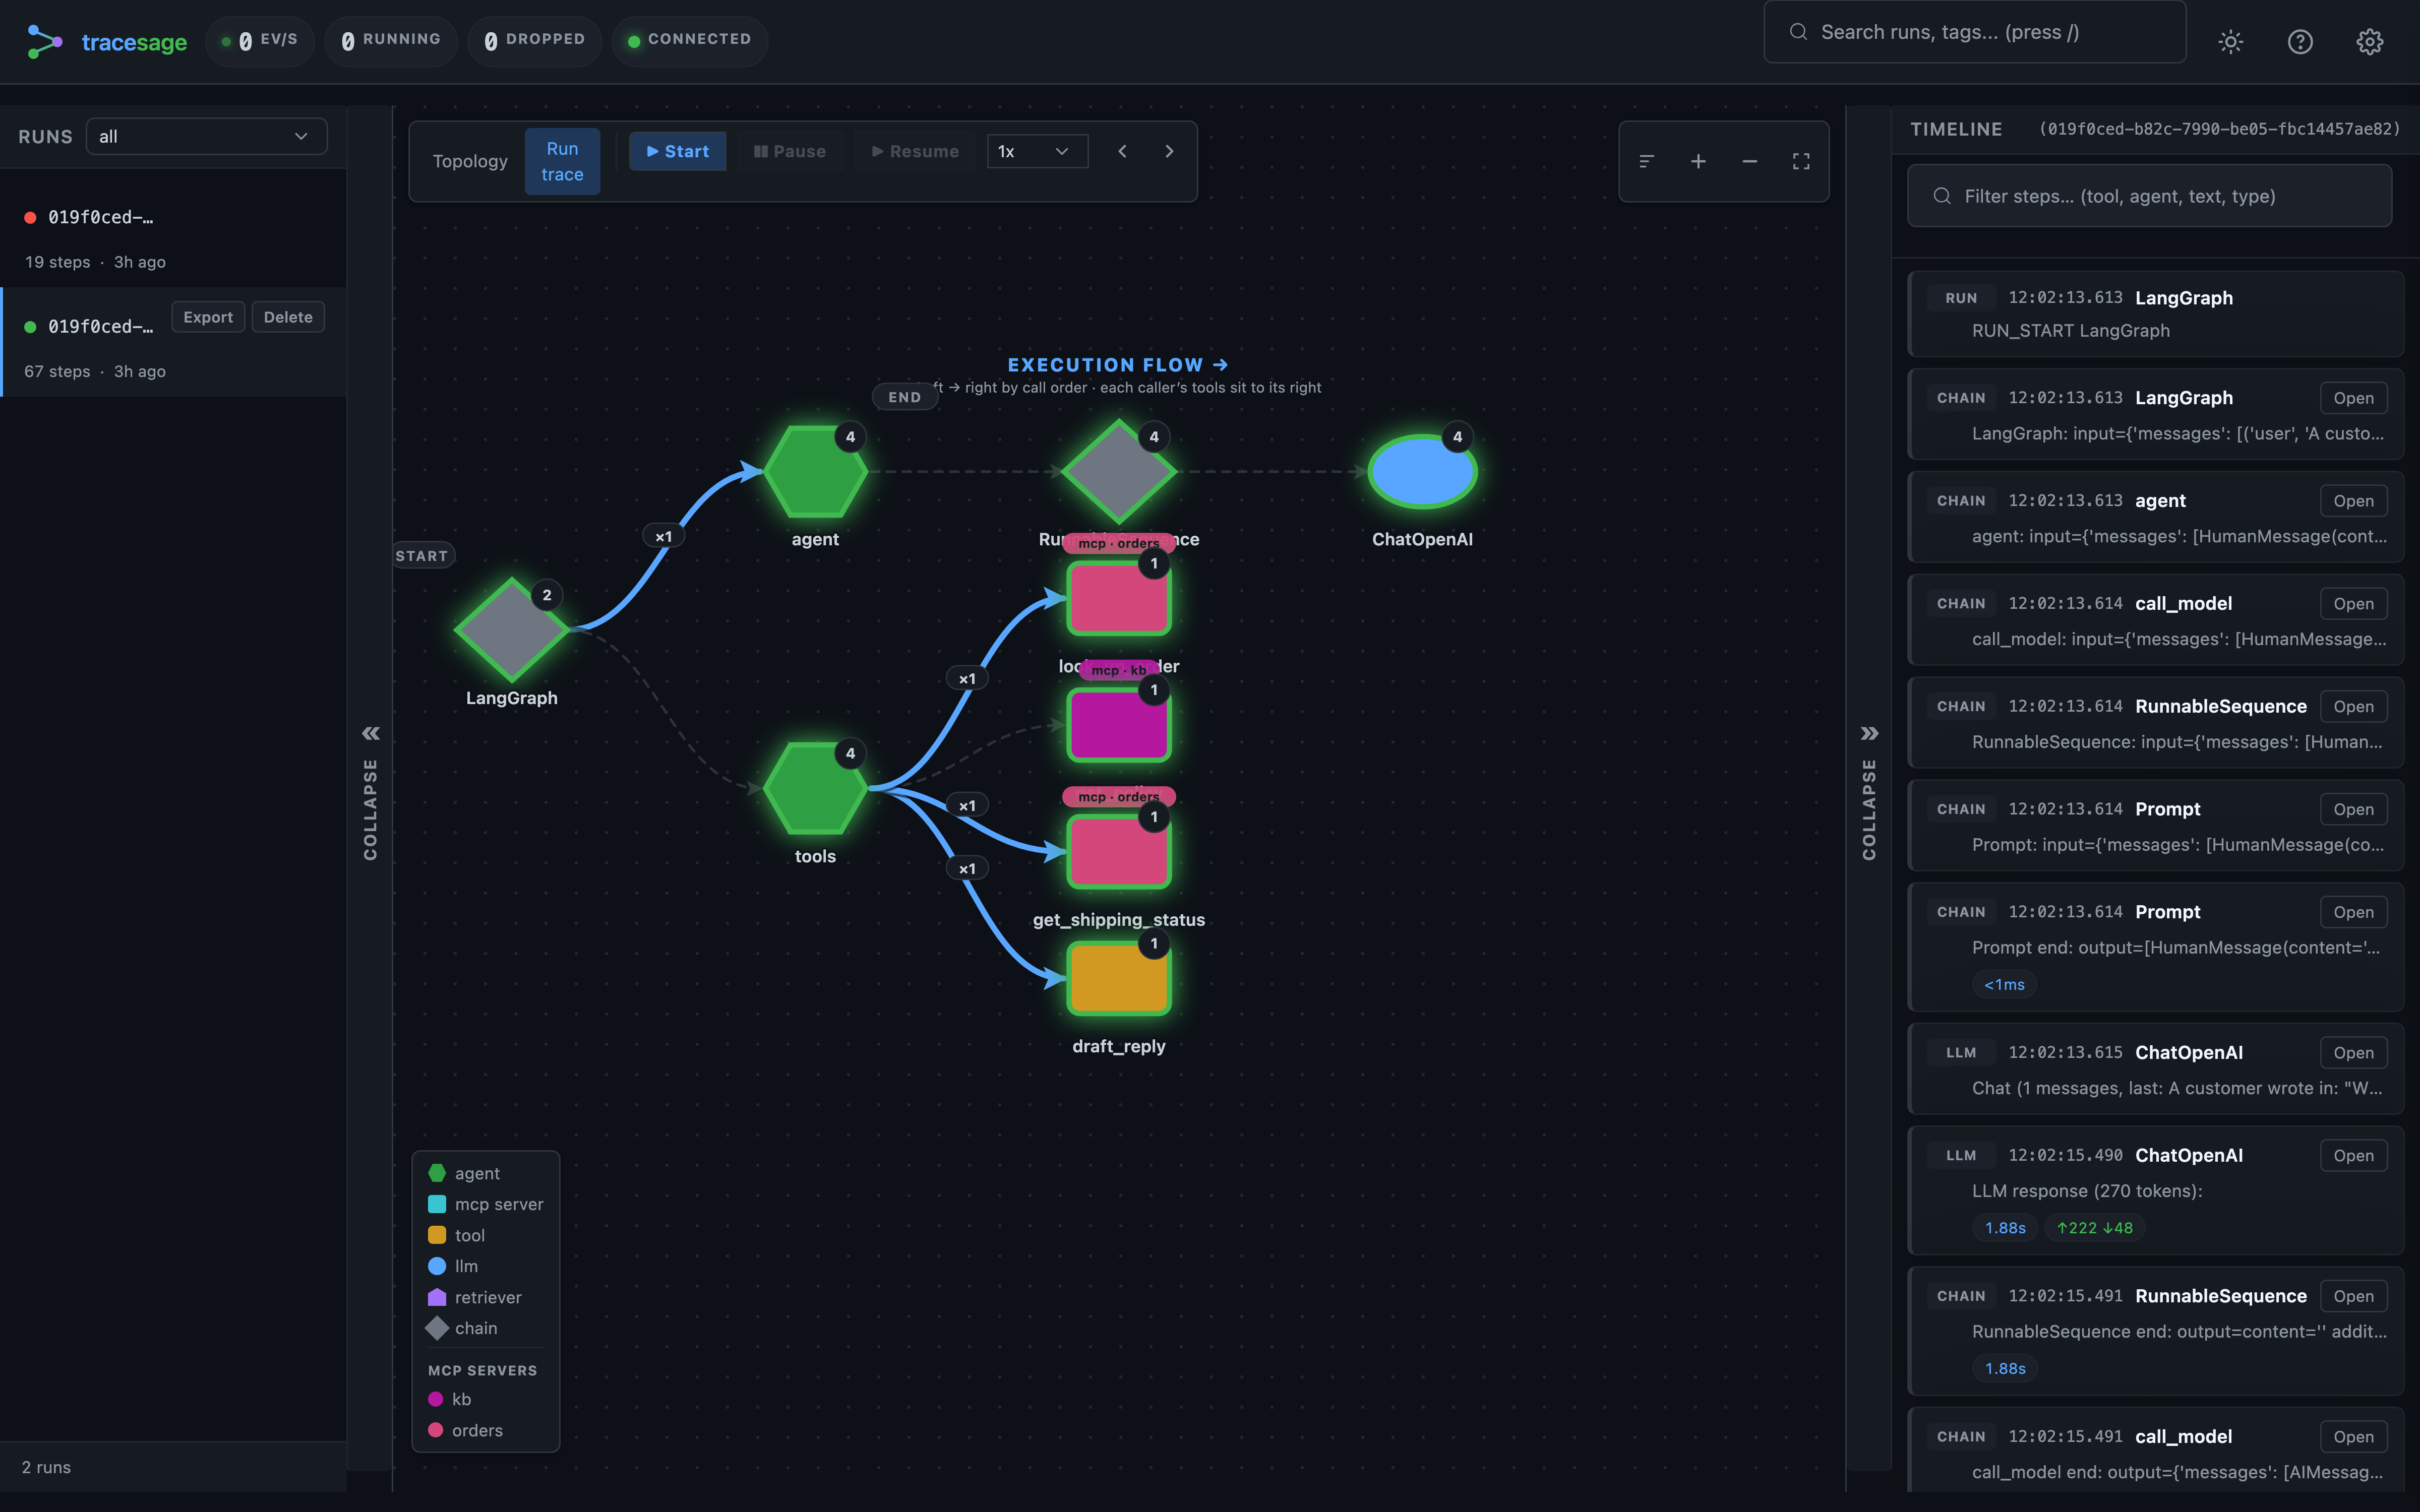Click the RUNNING counter pill
Screen dimensions: 2420x1512
tap(391, 40)
